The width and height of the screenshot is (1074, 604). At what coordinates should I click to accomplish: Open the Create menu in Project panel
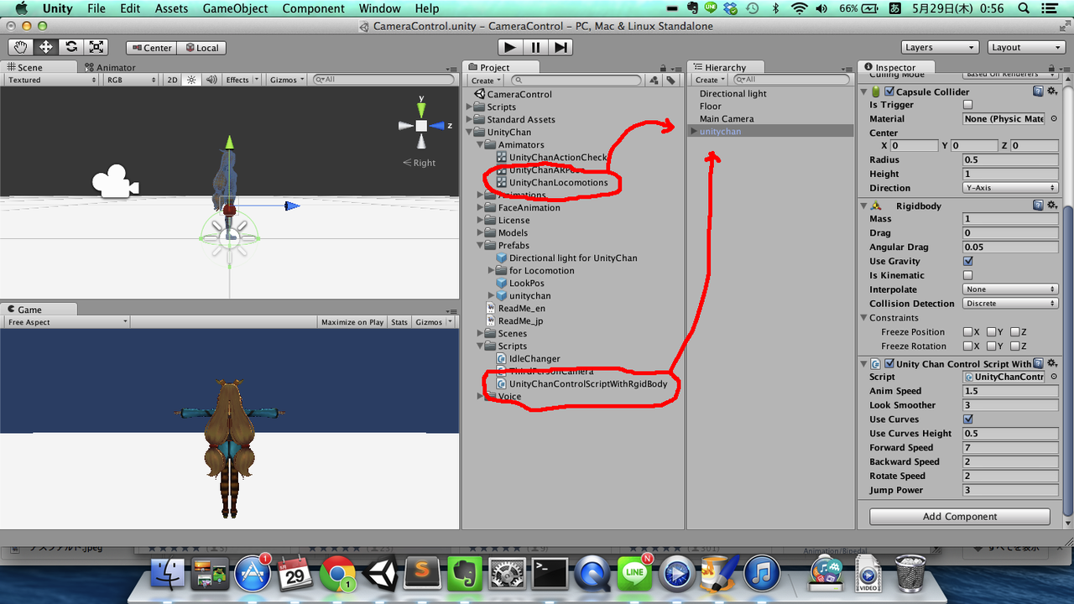pos(486,81)
